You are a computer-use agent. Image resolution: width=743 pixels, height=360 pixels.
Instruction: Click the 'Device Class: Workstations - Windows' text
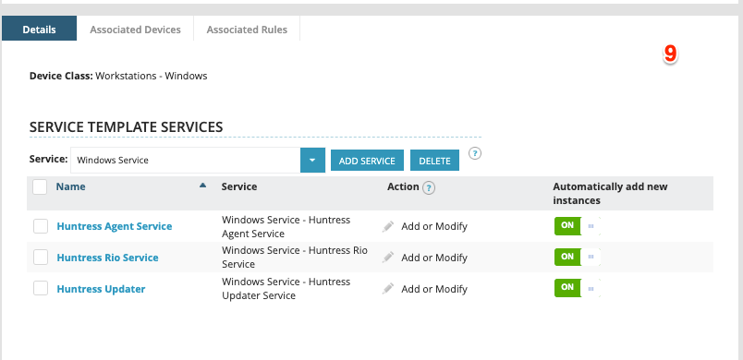tap(118, 76)
